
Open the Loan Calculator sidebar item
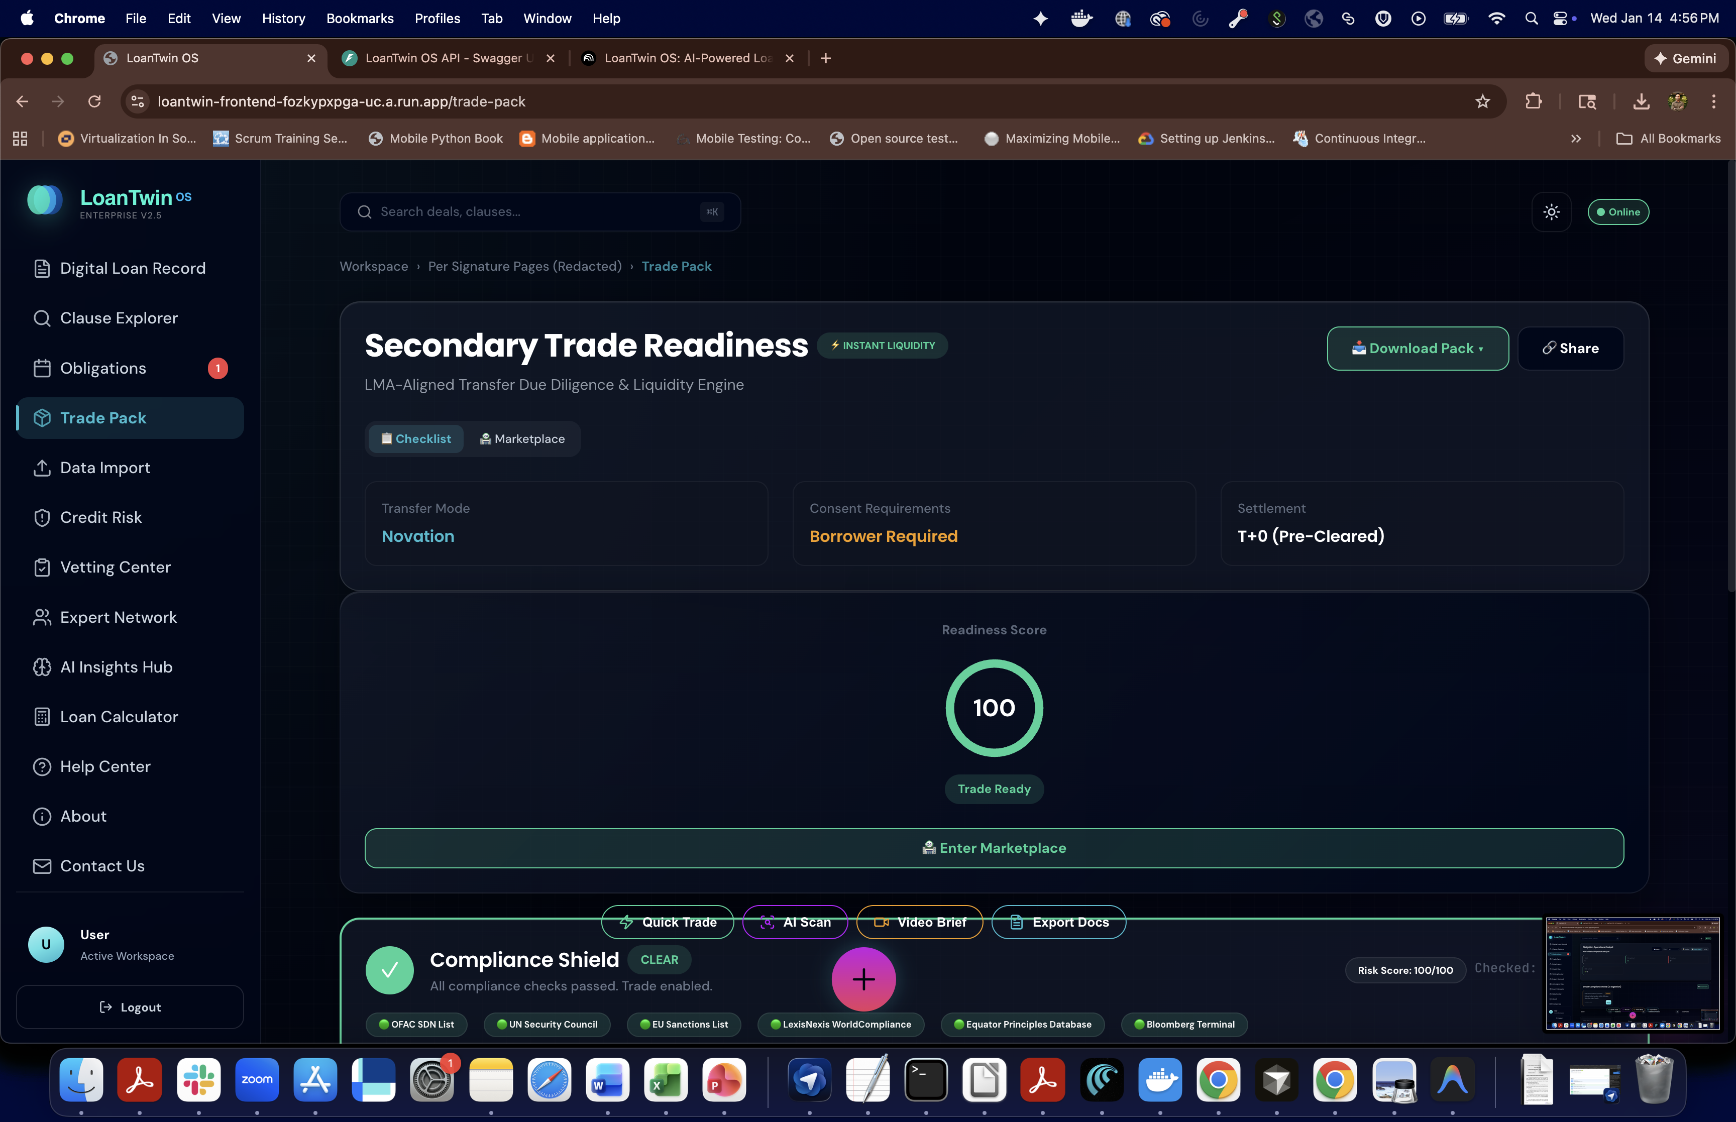(x=119, y=717)
